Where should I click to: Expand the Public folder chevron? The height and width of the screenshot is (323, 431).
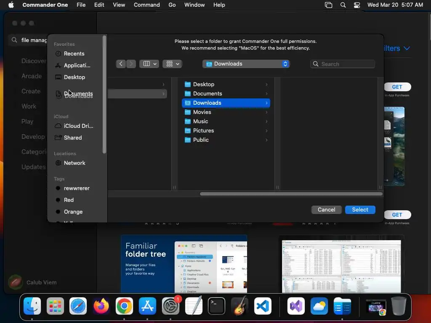(x=266, y=140)
